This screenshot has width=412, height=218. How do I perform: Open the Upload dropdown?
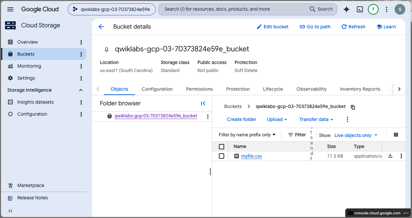click(x=277, y=119)
